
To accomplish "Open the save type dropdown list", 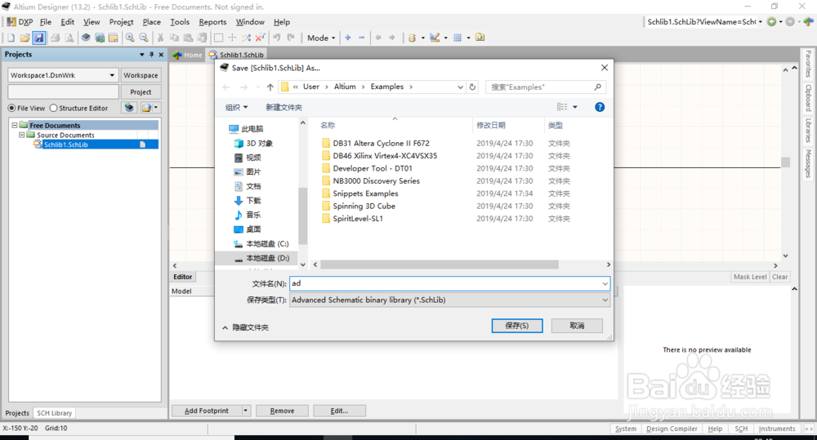I will [x=605, y=300].
